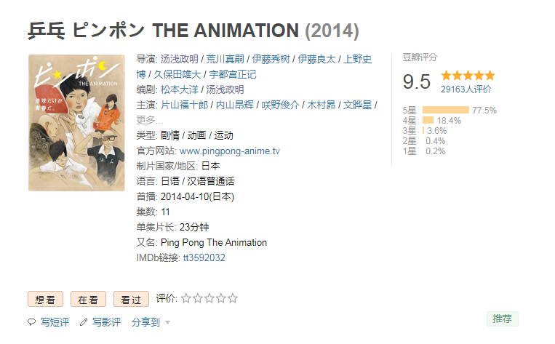This screenshot has width=555, height=344.
Task: Click the pencil icon for film review
Action: (x=84, y=322)
